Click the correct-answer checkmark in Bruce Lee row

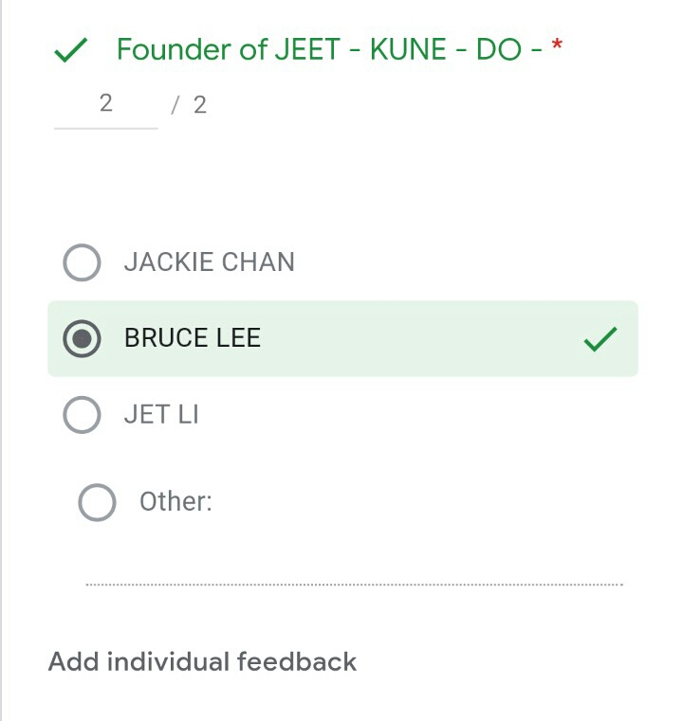pyautogui.click(x=600, y=339)
